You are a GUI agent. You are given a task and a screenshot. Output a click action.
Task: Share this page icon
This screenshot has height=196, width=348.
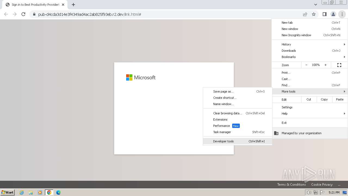305,14
